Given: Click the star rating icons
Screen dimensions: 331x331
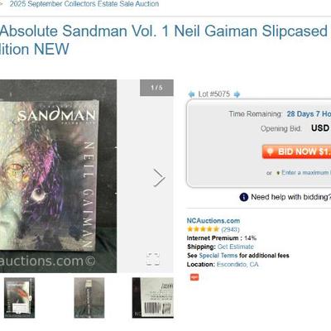Looking at the screenshot, I should click(203, 229).
